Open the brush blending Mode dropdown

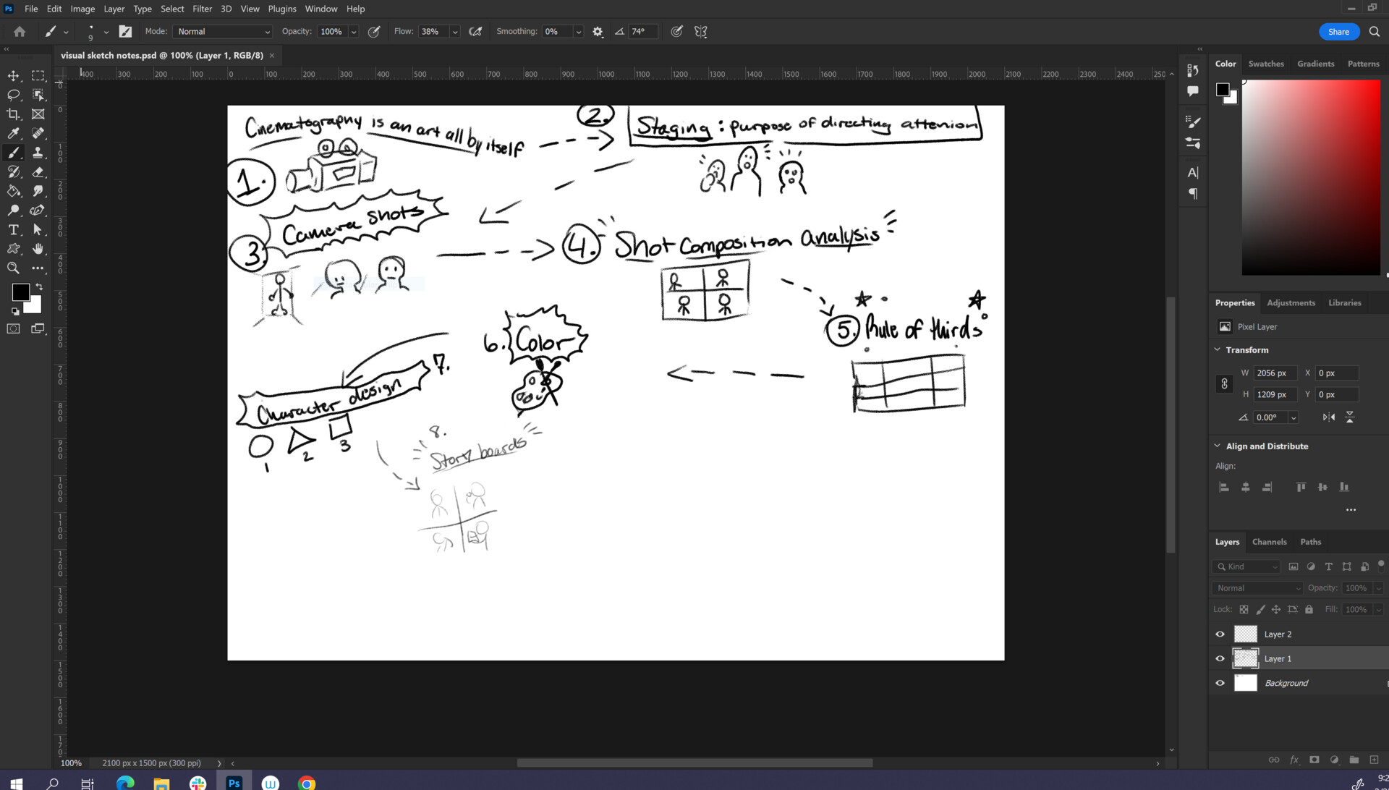(x=222, y=31)
